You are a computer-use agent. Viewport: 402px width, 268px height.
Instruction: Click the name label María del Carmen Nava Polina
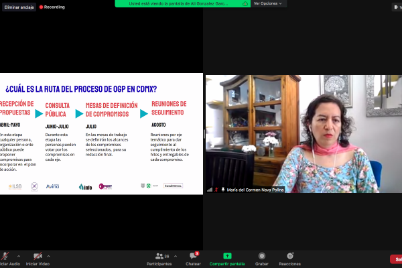[x=255, y=190]
